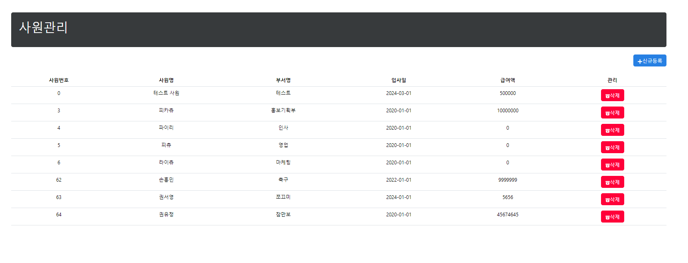Select employee name 테스트 사원
688x263 pixels.
(166, 93)
